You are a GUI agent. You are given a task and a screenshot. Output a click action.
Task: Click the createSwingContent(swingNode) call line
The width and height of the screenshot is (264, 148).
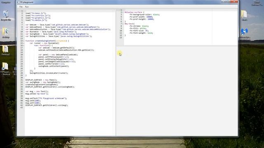[42, 84]
